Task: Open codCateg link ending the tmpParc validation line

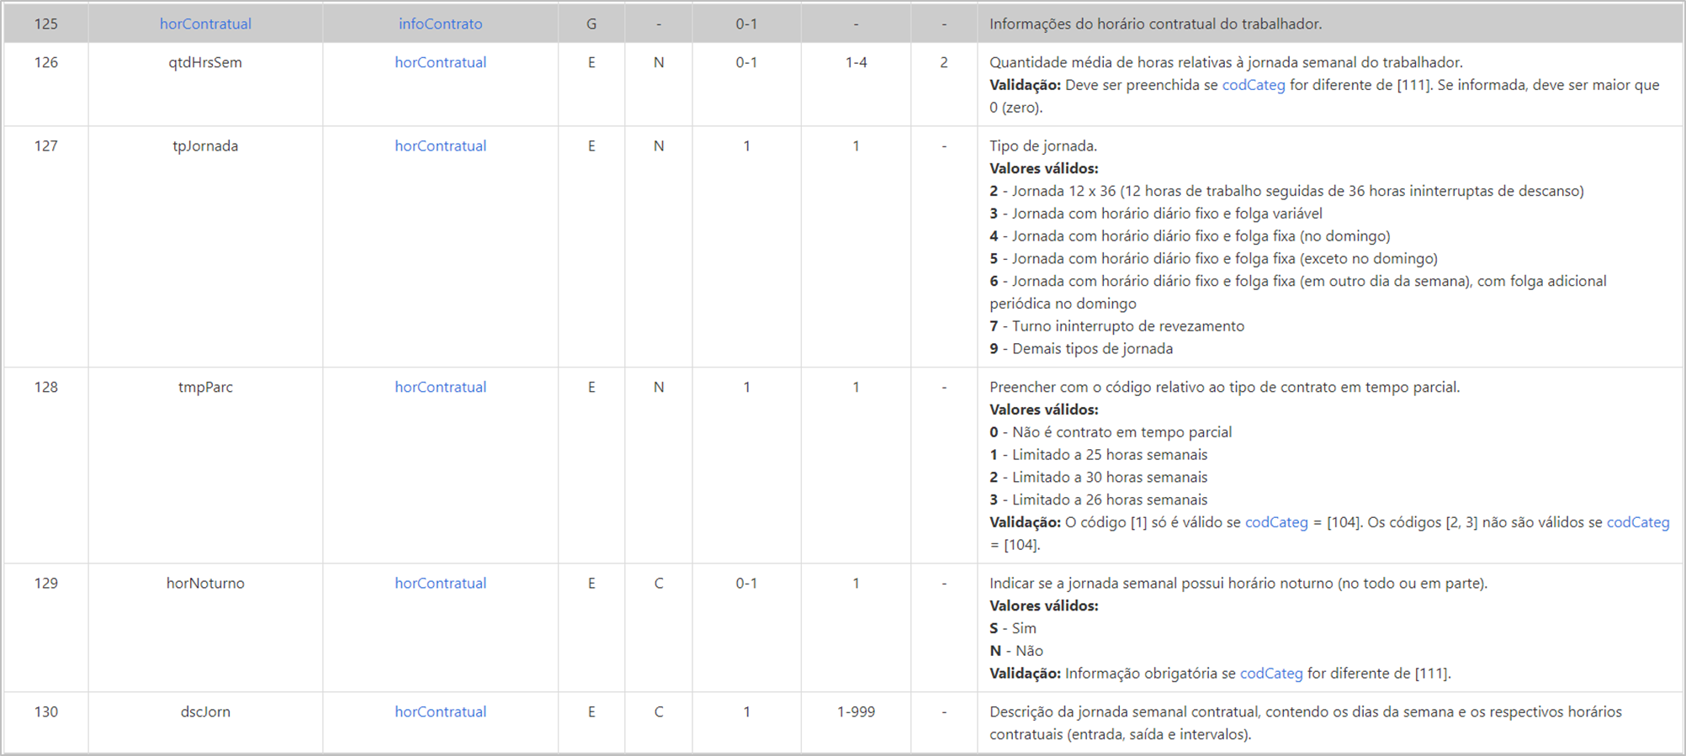Action: point(1638,522)
